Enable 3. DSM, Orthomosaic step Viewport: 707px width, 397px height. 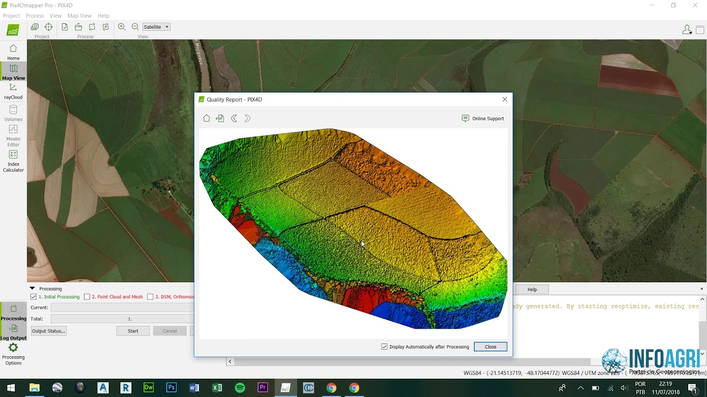pyautogui.click(x=150, y=297)
